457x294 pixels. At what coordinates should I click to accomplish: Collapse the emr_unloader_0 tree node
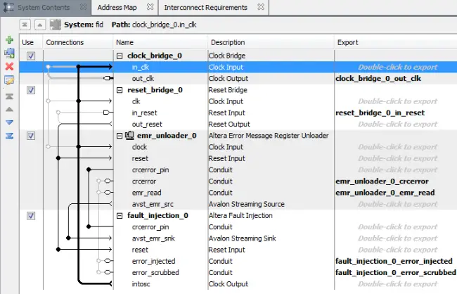coord(120,136)
